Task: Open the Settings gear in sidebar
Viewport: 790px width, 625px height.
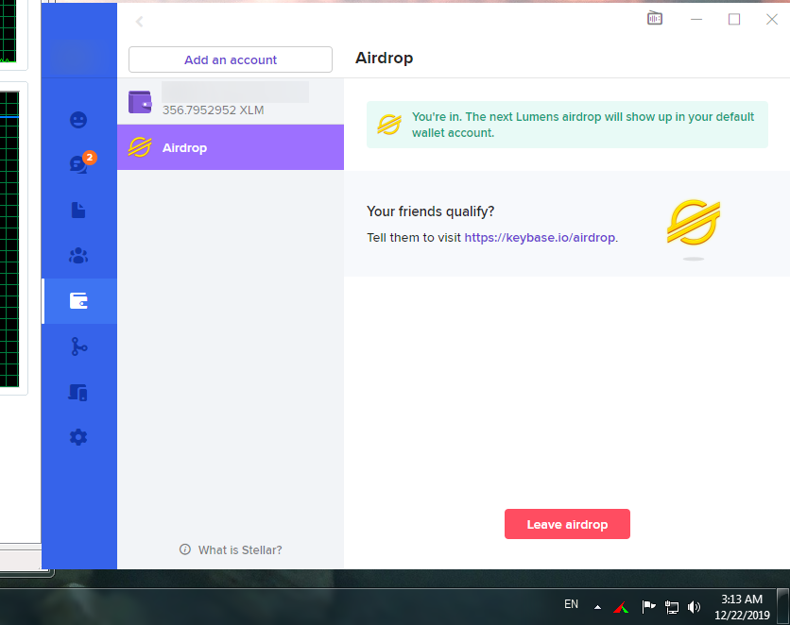Action: coord(78,437)
